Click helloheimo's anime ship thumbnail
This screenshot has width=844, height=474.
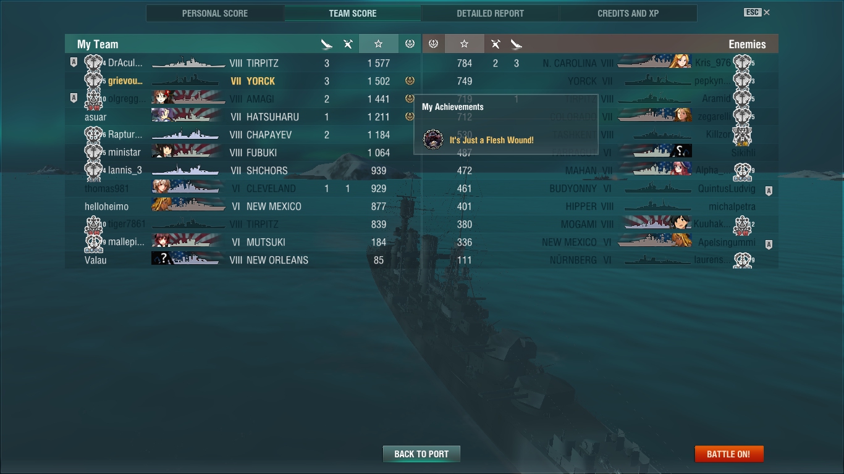point(188,206)
